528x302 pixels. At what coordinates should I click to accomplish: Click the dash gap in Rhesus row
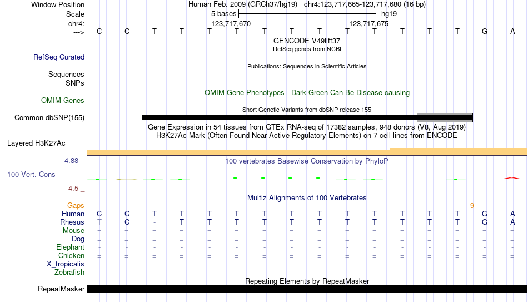[x=154, y=222]
